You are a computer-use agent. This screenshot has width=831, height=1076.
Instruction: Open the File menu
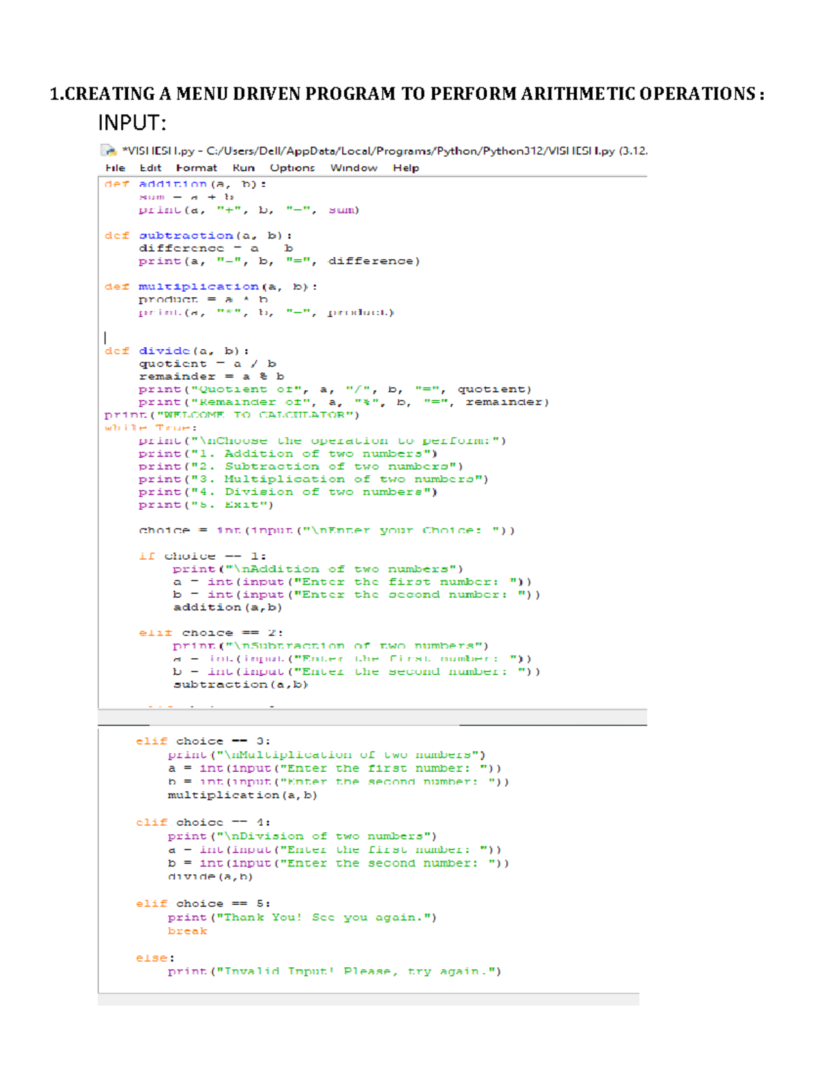pos(115,168)
